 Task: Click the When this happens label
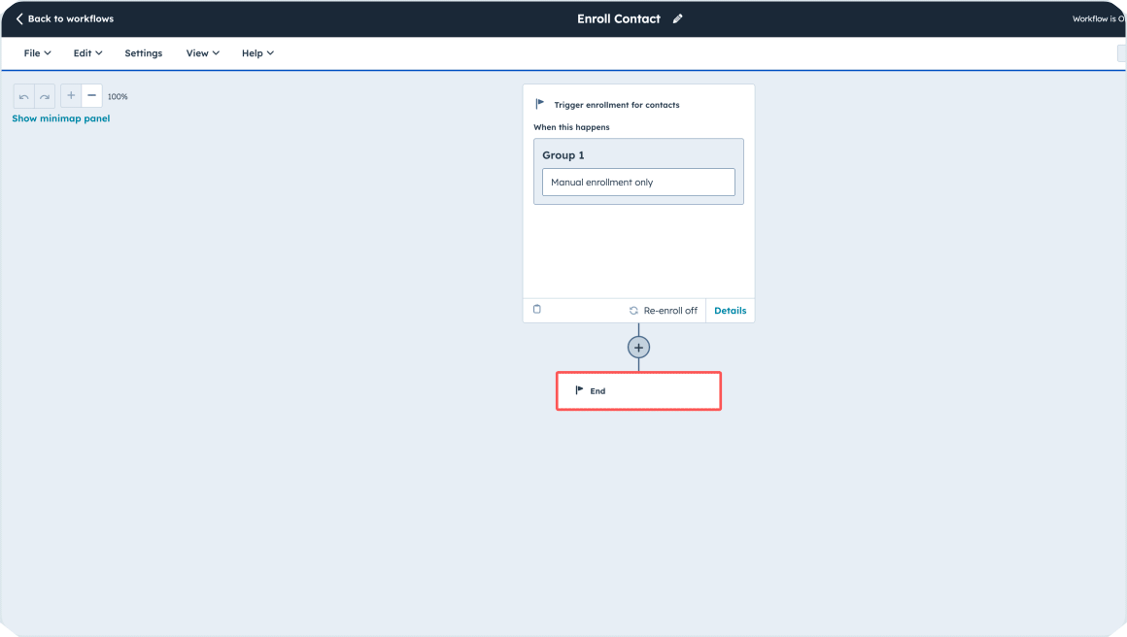(x=571, y=127)
